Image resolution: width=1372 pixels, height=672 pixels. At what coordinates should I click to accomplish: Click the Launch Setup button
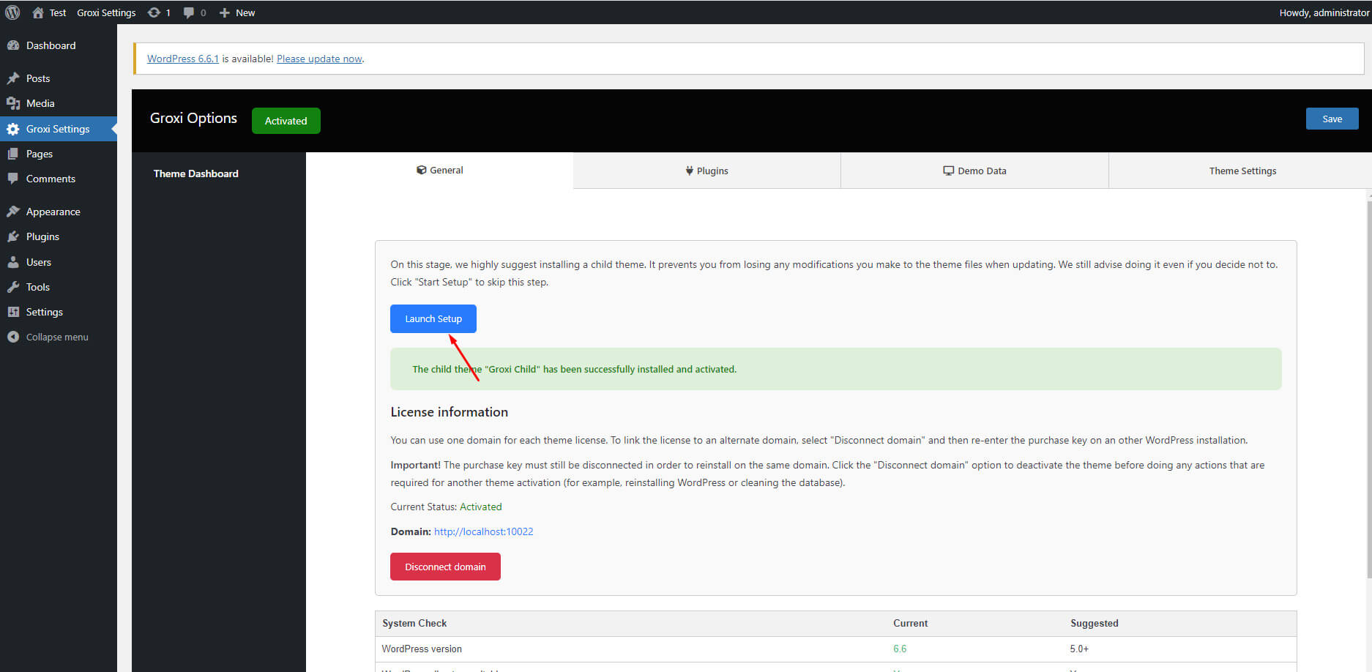click(x=433, y=318)
